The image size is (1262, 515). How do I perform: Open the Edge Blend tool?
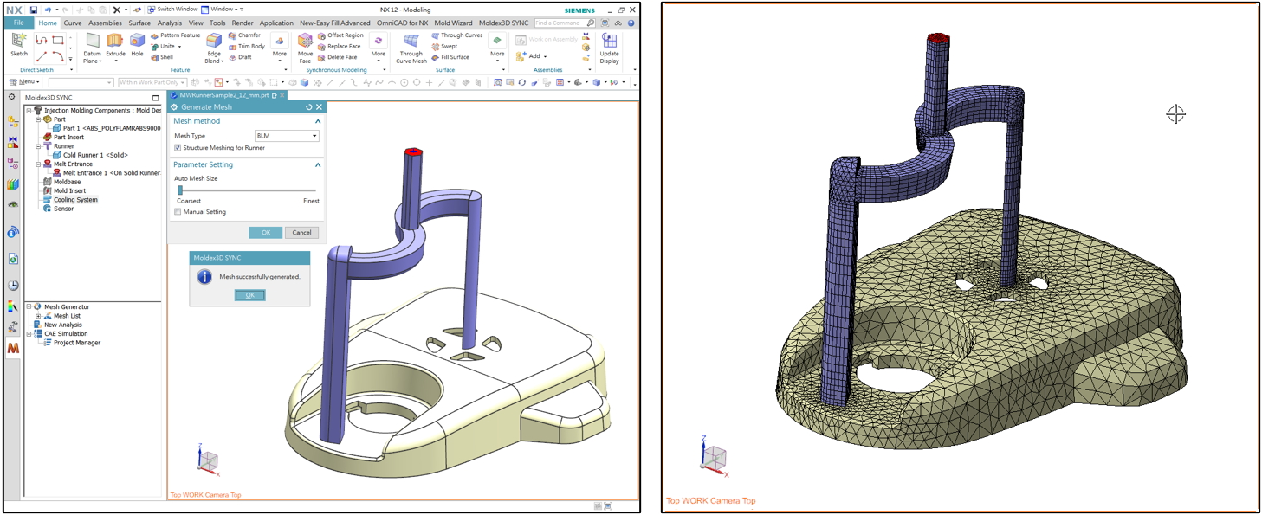pyautogui.click(x=214, y=48)
